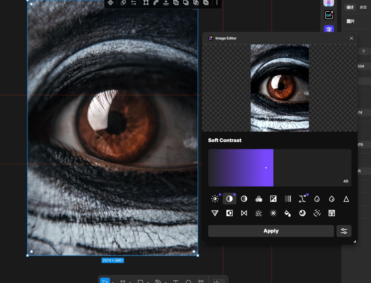Screen dimensions: 371x283
Task: Expand the frame tool dropdown arrow
Action: [130, 282]
